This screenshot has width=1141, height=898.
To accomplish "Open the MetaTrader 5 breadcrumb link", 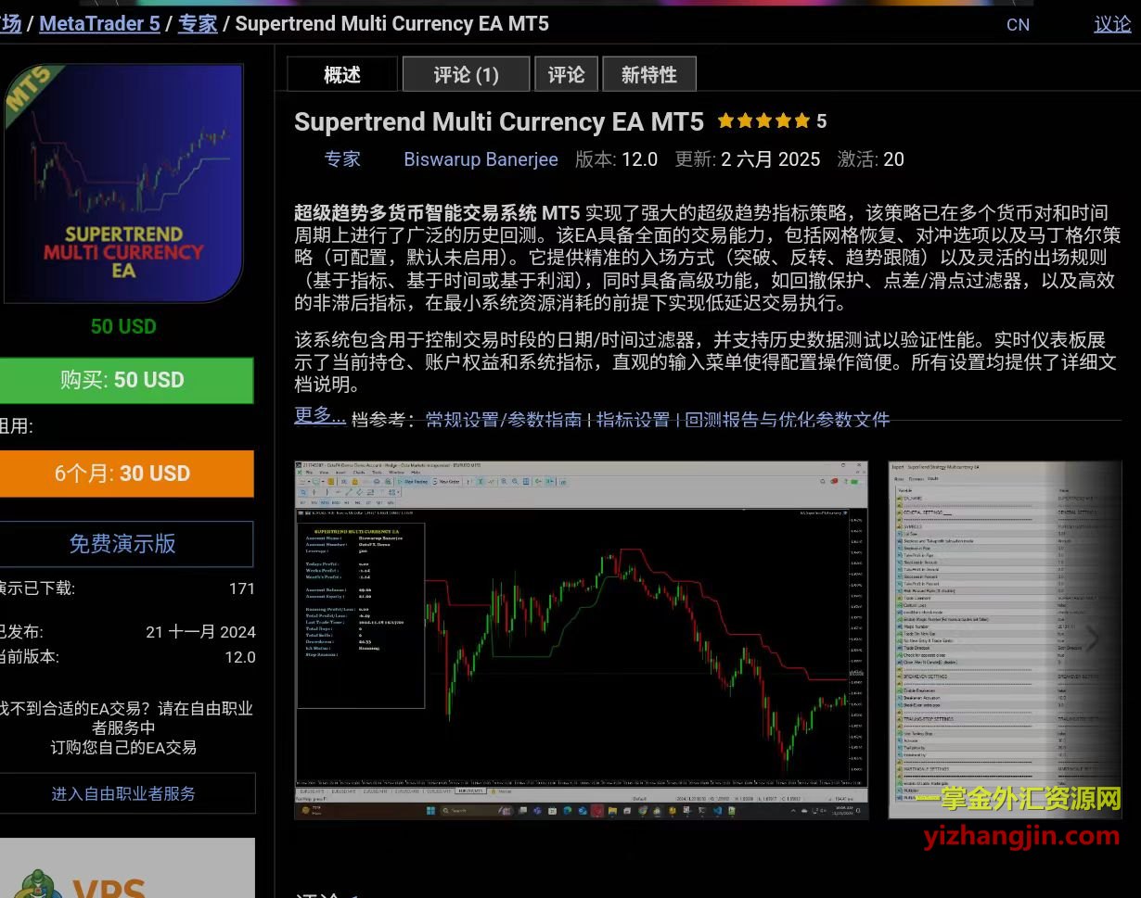I will click(x=99, y=24).
